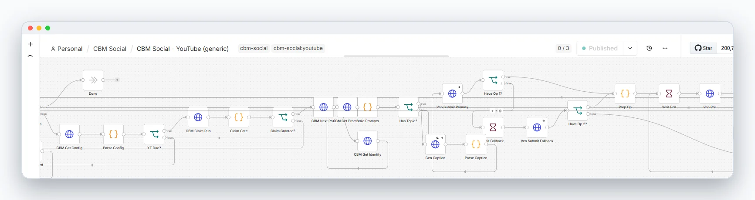Click the delete icon on the connection toolbar
Image resolution: width=755 pixels, height=200 pixels.
(500, 111)
